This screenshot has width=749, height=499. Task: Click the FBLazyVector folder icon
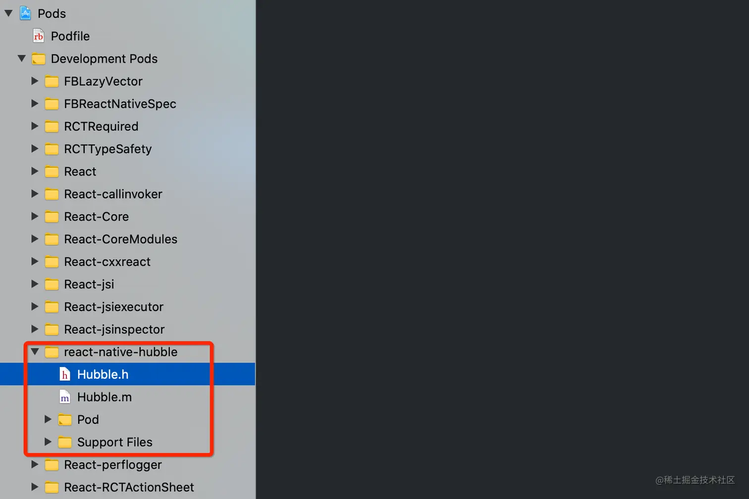(x=52, y=81)
